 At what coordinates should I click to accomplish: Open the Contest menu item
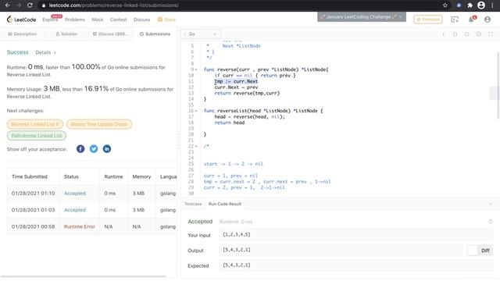point(118,20)
